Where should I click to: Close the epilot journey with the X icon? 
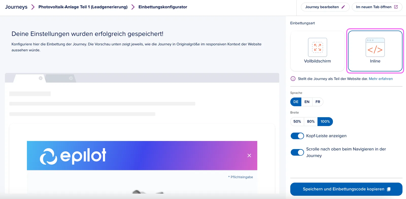(x=249, y=155)
